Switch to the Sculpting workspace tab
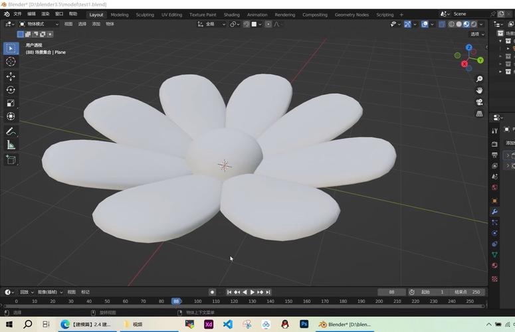The width and height of the screenshot is (515, 332). tap(145, 15)
